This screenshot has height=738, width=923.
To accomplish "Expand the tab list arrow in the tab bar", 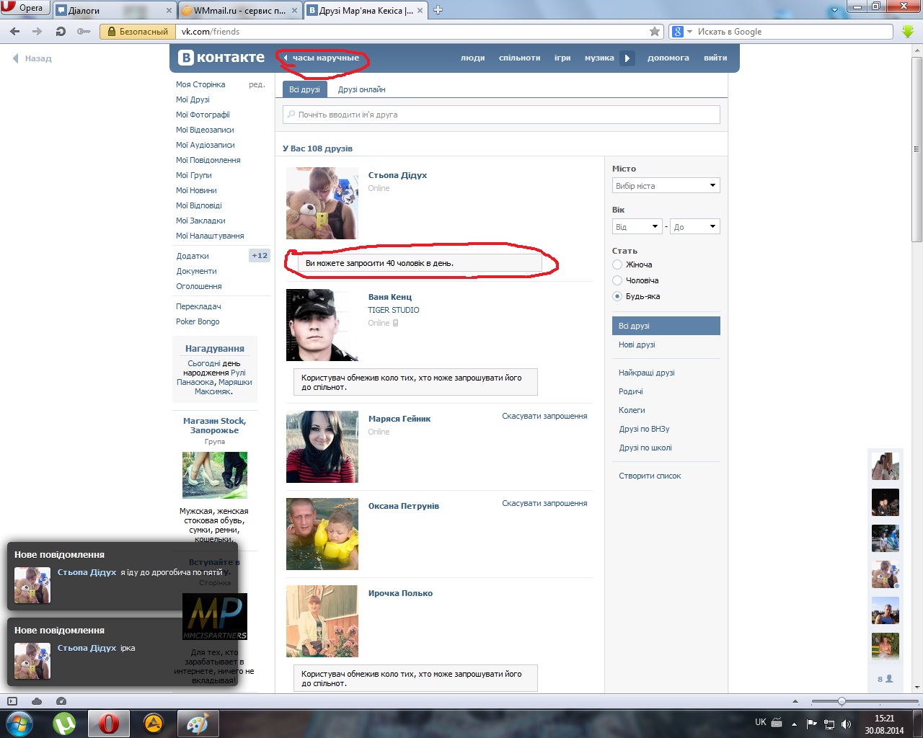I will [x=835, y=10].
